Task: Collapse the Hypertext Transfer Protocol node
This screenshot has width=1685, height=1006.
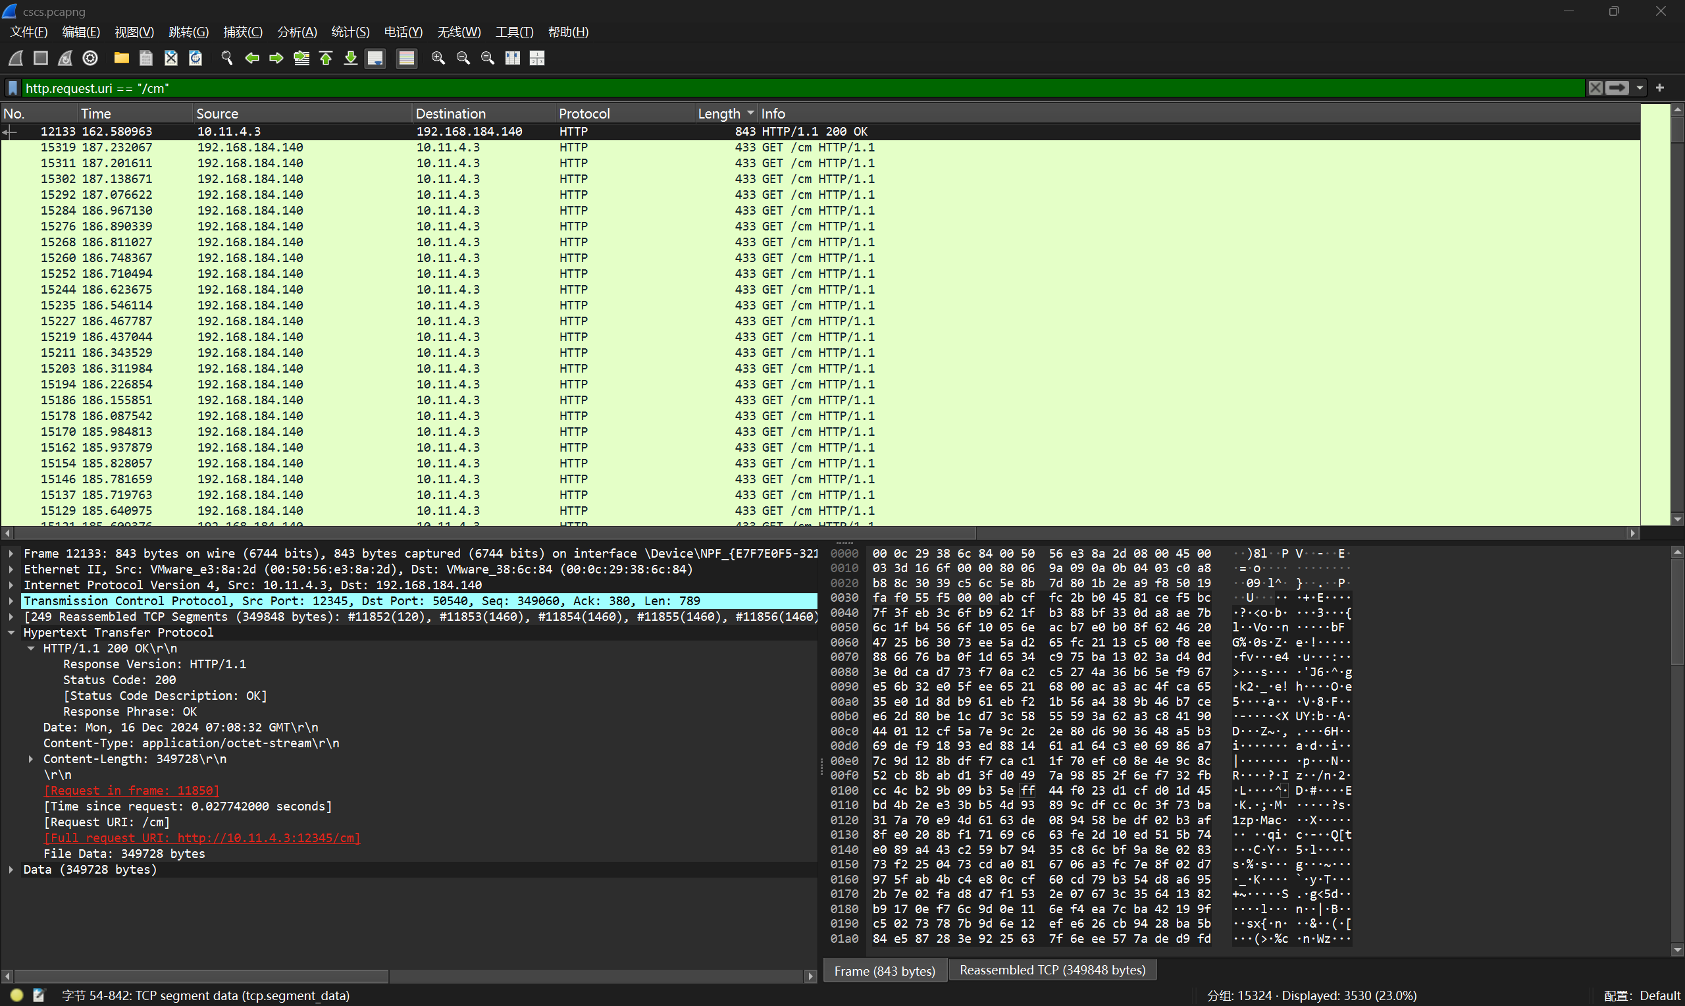Action: point(11,633)
